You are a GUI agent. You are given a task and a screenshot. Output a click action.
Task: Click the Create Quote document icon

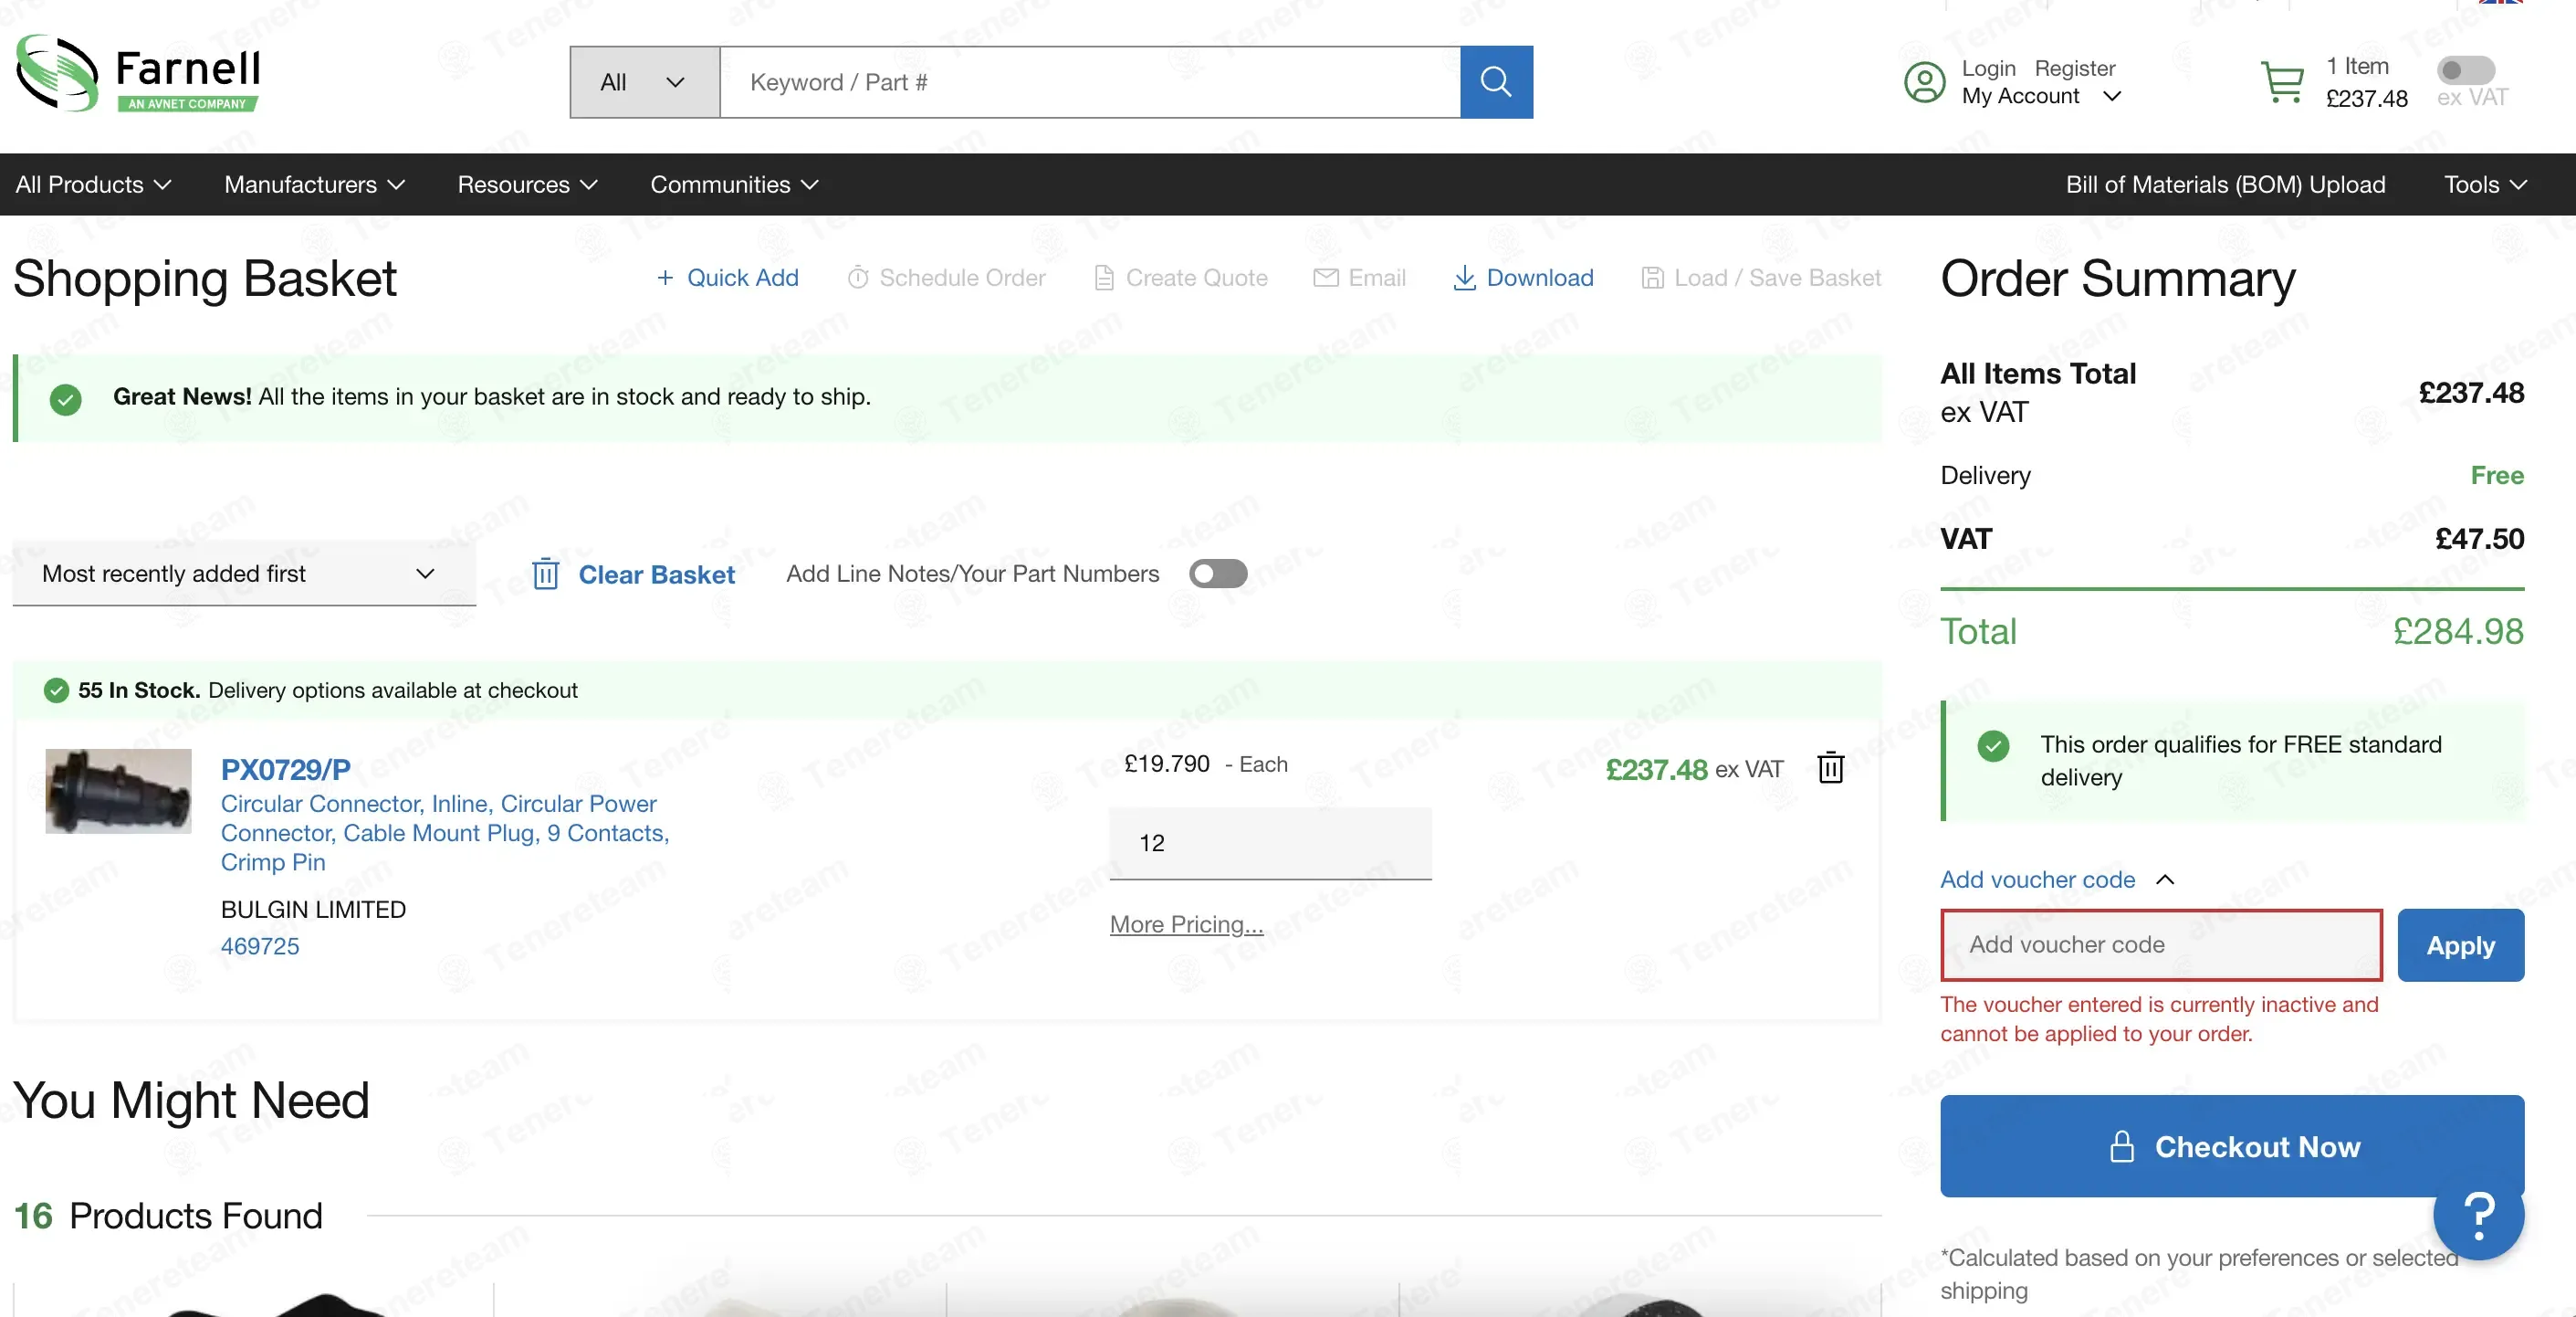coord(1104,279)
